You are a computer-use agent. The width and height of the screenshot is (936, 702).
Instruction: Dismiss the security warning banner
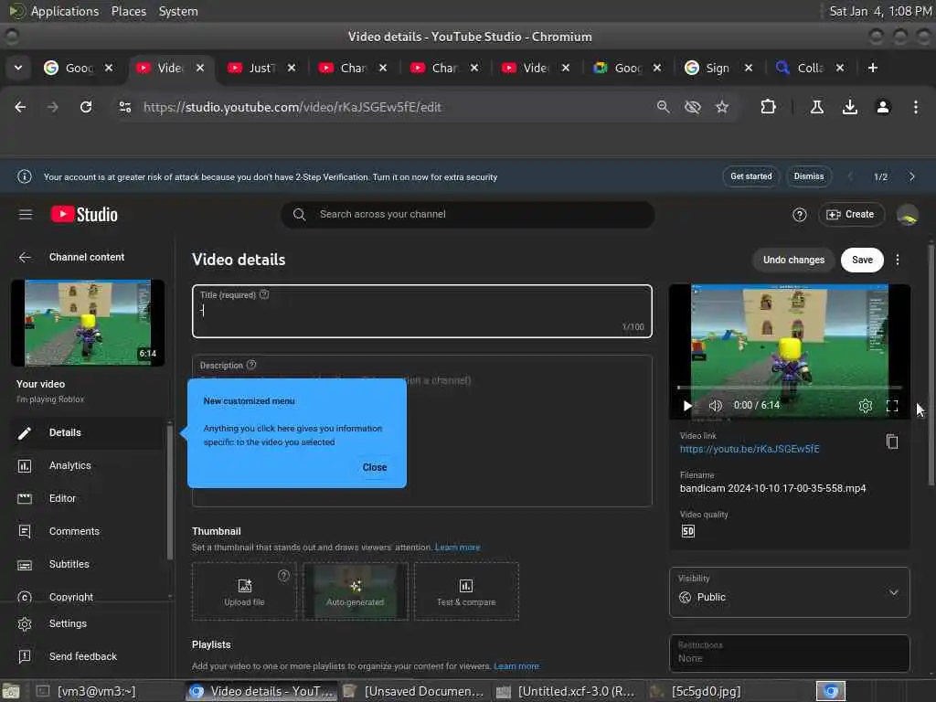point(809,176)
